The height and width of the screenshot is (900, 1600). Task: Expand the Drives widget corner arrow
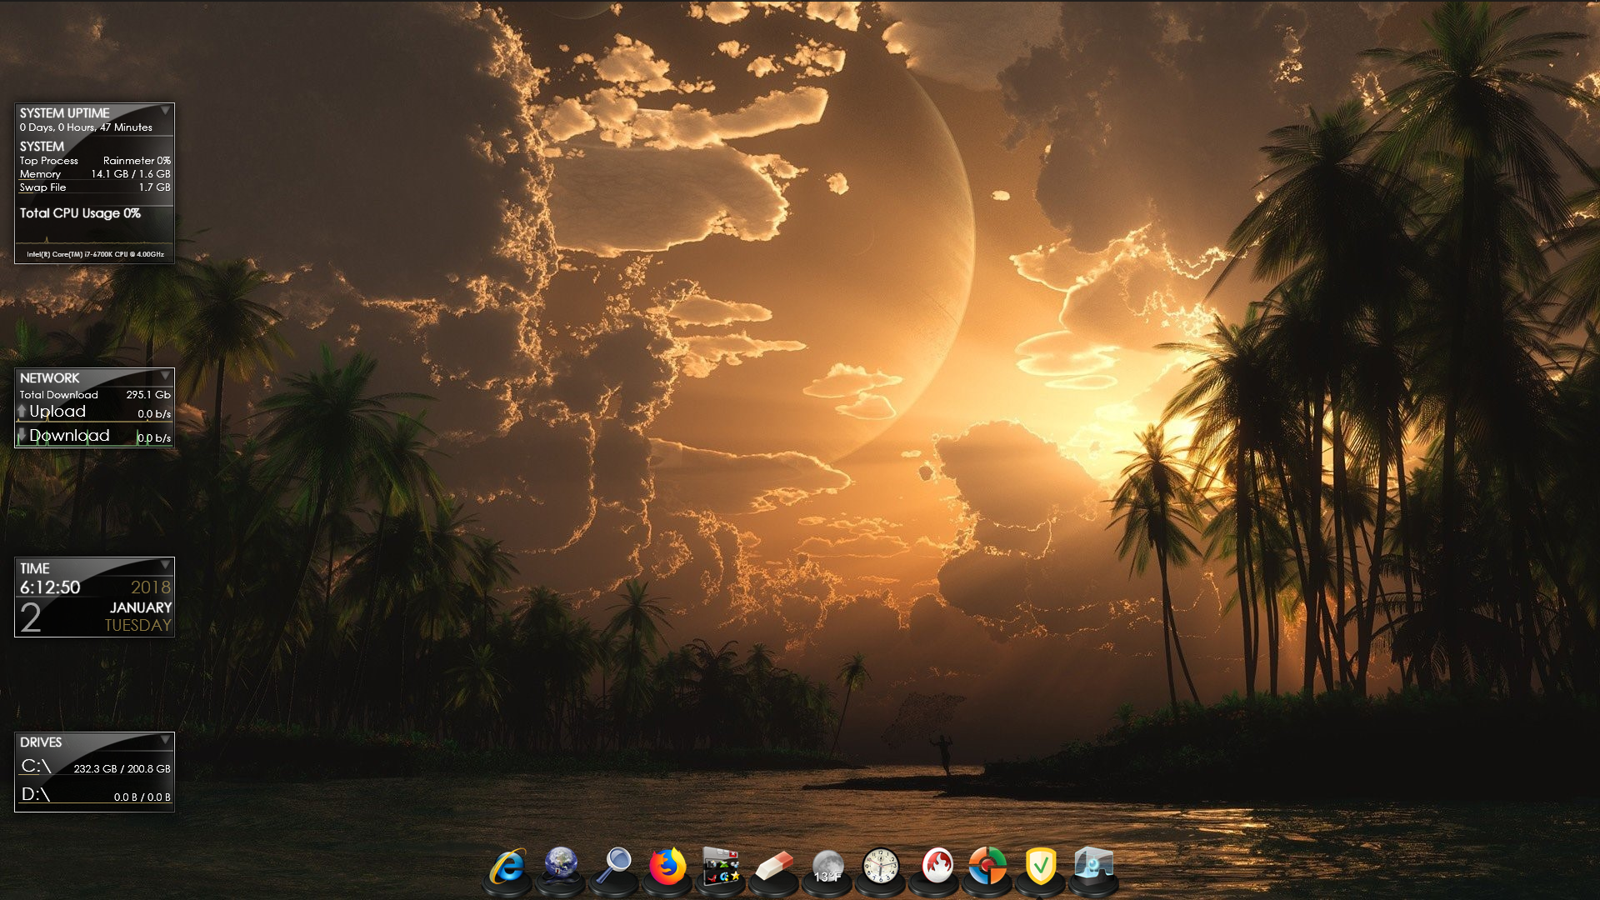point(165,739)
